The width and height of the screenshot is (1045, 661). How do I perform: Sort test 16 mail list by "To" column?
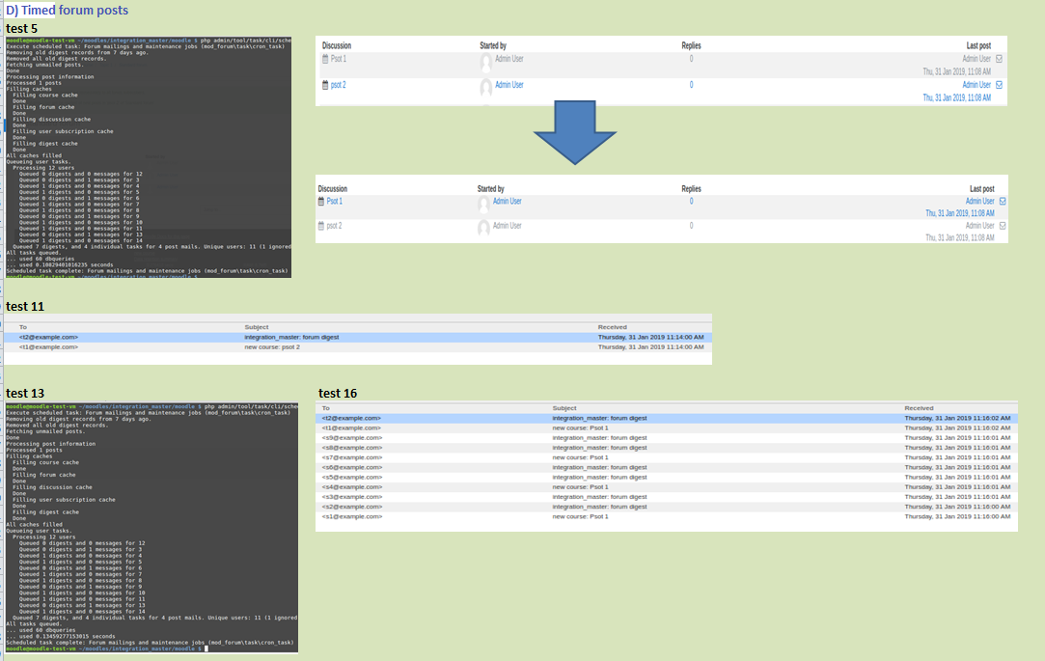pos(326,408)
